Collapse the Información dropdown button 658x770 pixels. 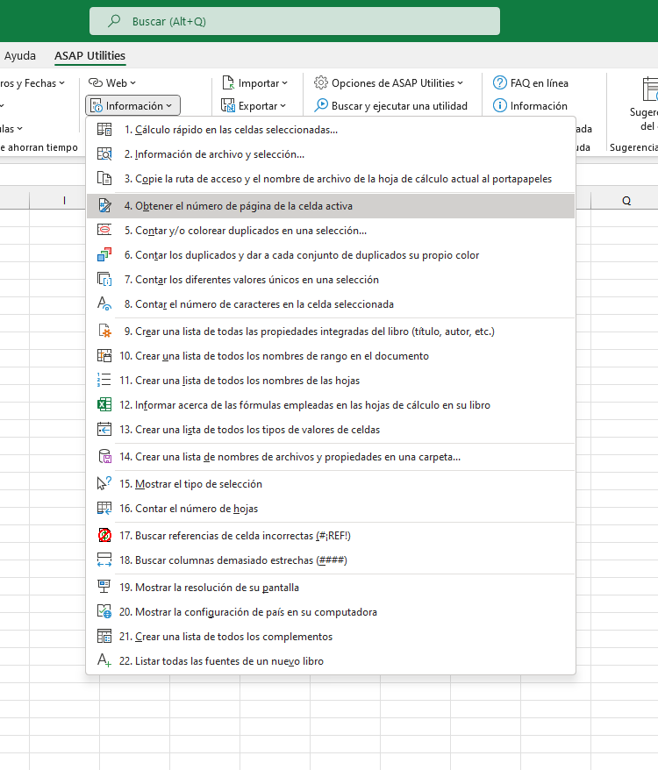click(x=132, y=105)
